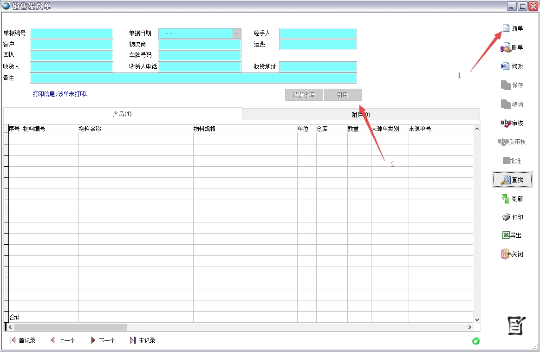Click the 客户 (Customer) input field
The height and width of the screenshot is (352, 540).
coord(72,45)
